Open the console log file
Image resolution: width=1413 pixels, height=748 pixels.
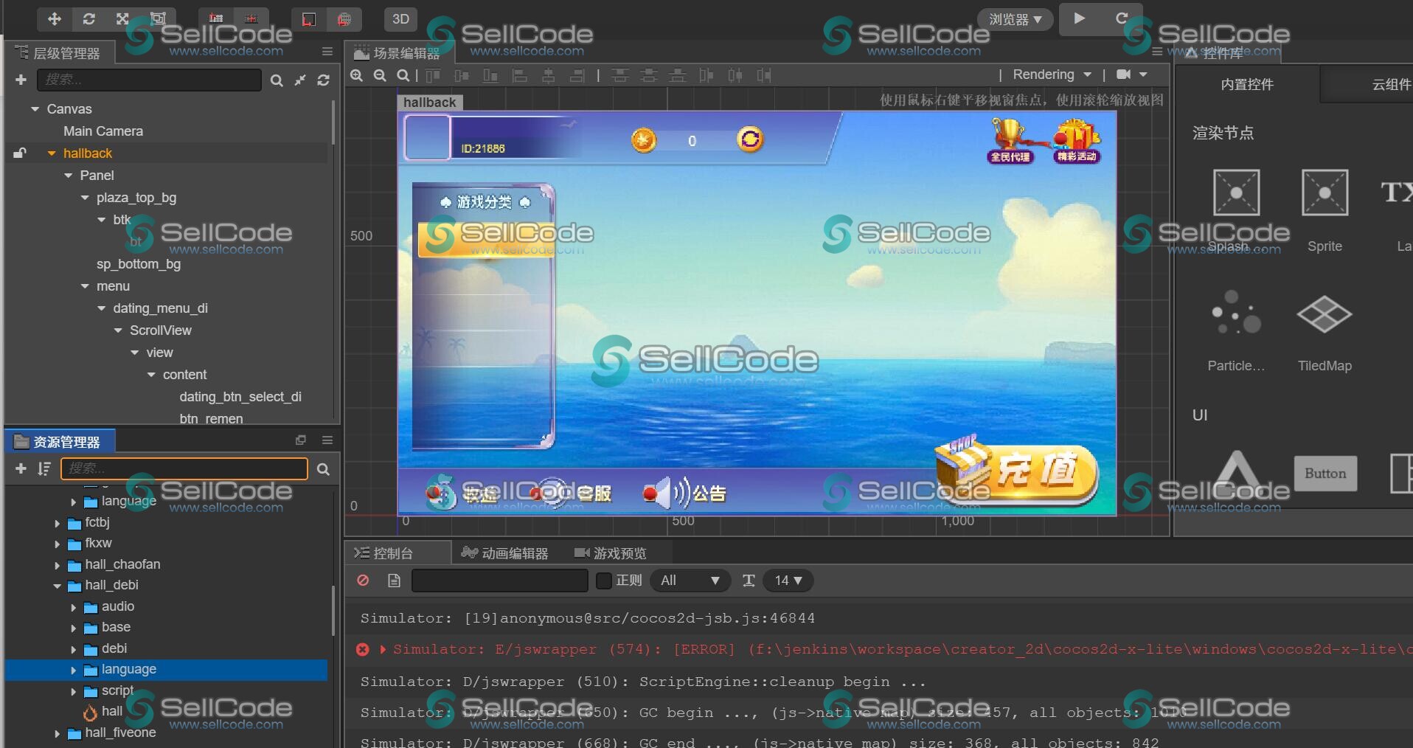pos(394,581)
